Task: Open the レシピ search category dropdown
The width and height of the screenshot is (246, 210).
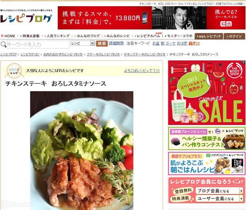Action: 83,43
